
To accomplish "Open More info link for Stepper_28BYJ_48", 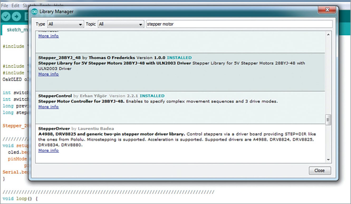I will tap(49, 74).
